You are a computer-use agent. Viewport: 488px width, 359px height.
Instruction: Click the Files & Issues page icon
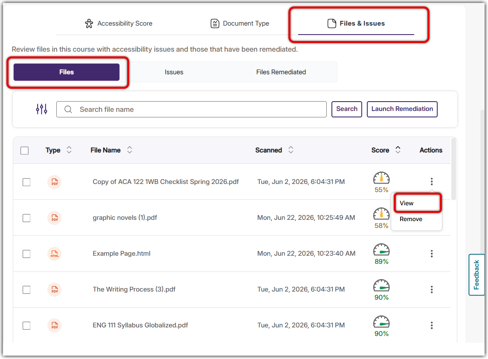[x=332, y=23]
